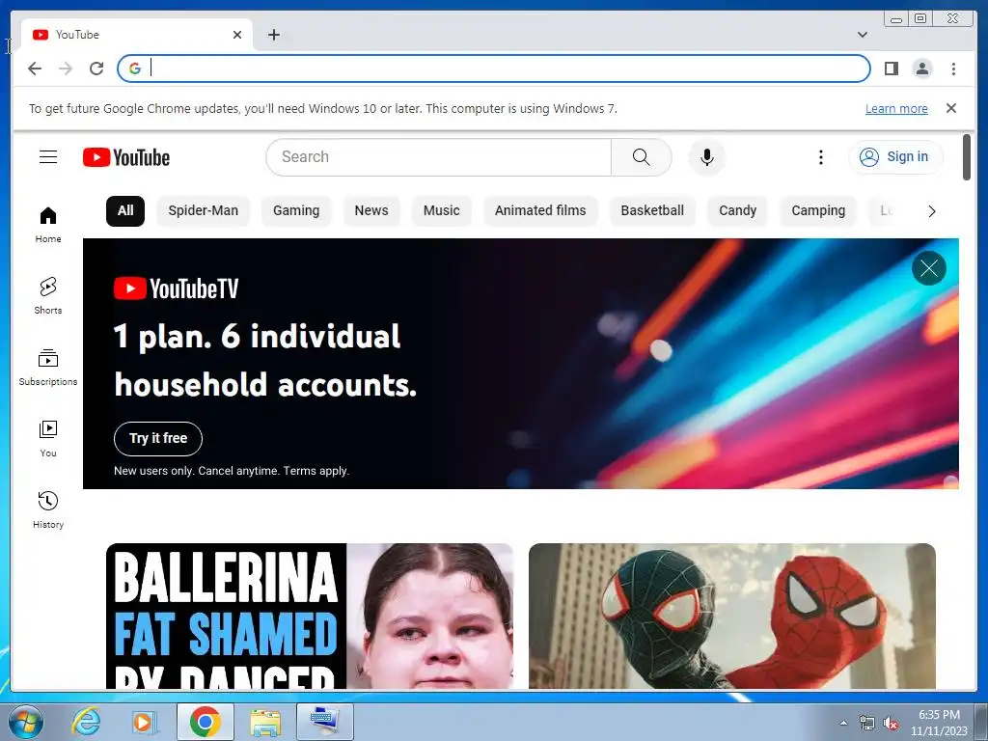Open the Learn more link
This screenshot has width=988, height=741.
tap(896, 108)
